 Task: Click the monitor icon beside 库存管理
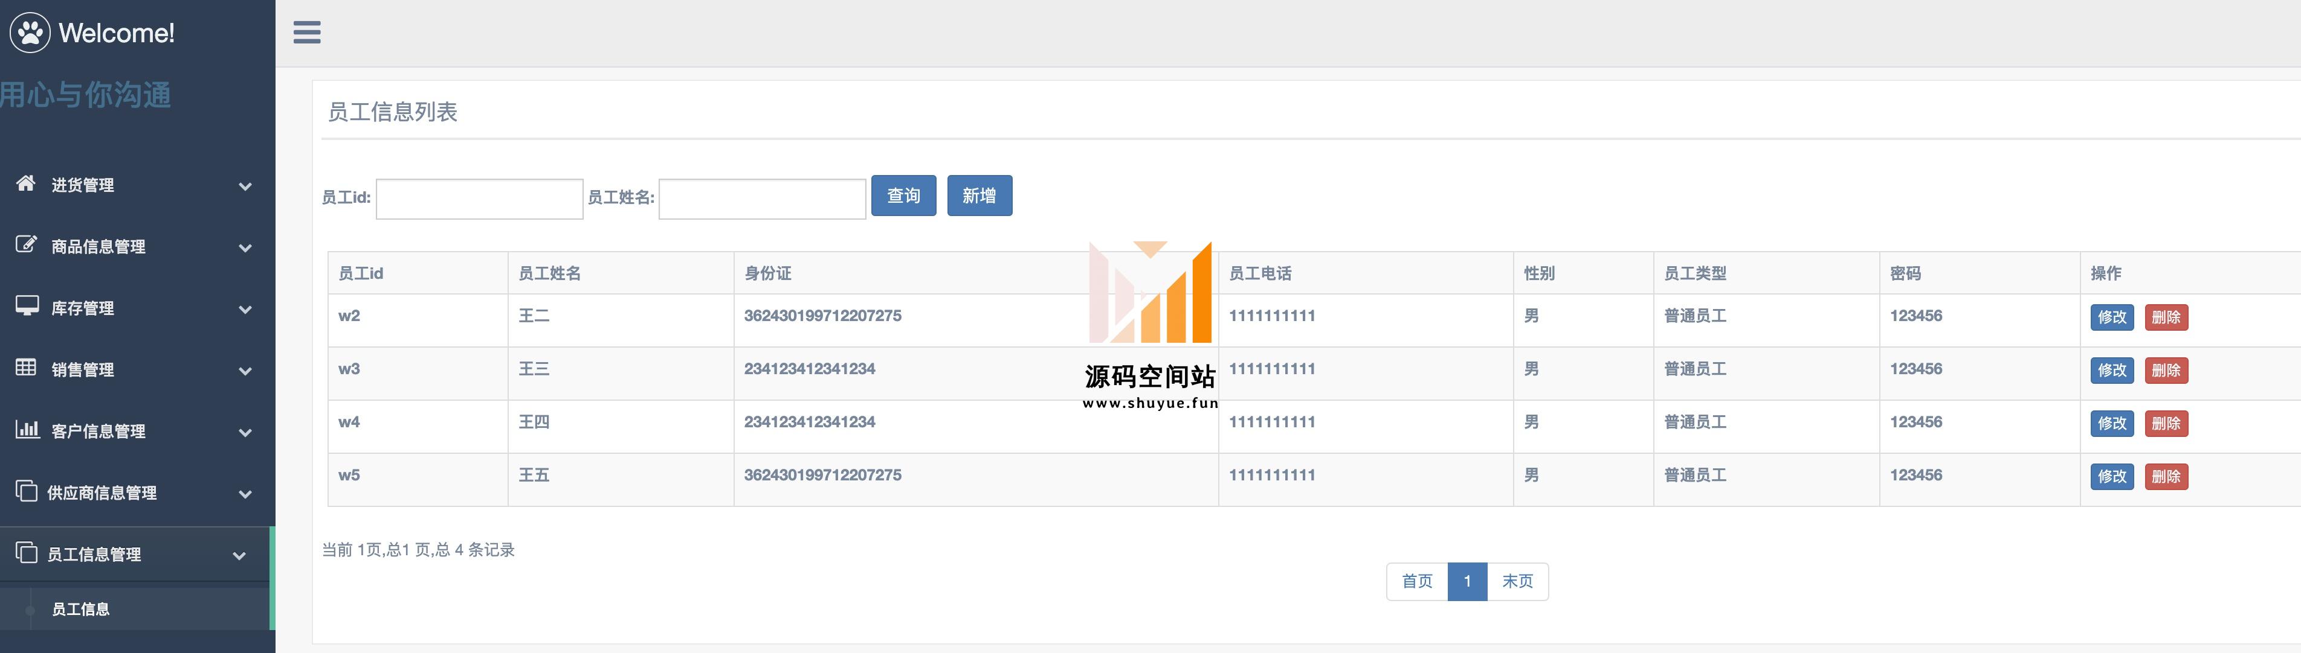click(x=27, y=306)
